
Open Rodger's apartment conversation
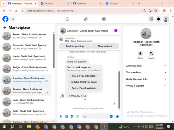click(26, 69)
